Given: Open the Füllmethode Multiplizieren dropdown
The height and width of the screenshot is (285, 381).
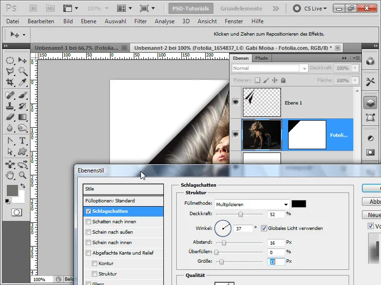Looking at the screenshot, I should point(252,204).
